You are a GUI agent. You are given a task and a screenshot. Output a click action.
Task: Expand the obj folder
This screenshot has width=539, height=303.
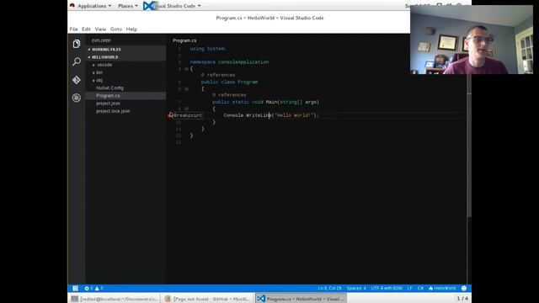(93, 81)
